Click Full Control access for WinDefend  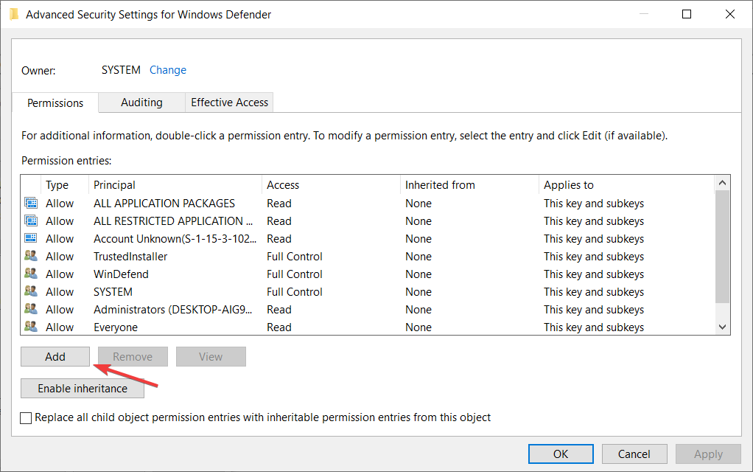[295, 274]
